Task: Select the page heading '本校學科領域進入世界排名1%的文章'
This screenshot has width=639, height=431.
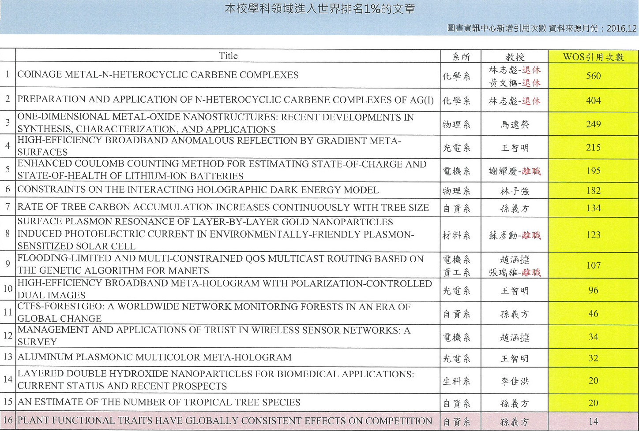Action: pos(320,9)
